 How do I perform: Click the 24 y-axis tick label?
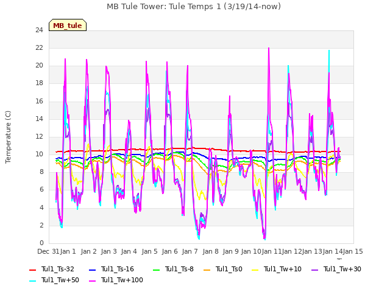point(39,30)
